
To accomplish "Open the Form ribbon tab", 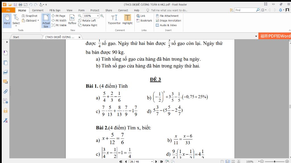I will [x=81, y=11].
